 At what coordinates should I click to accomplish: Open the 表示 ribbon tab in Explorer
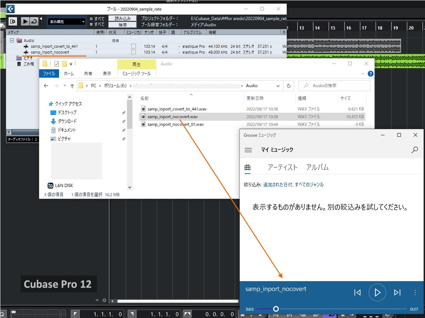pos(107,73)
